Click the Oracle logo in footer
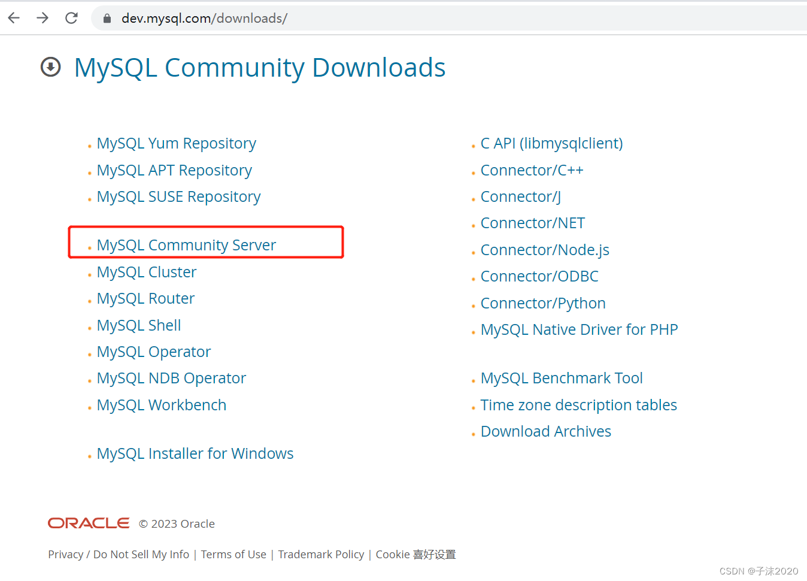Image resolution: width=807 pixels, height=581 pixels. (x=89, y=523)
